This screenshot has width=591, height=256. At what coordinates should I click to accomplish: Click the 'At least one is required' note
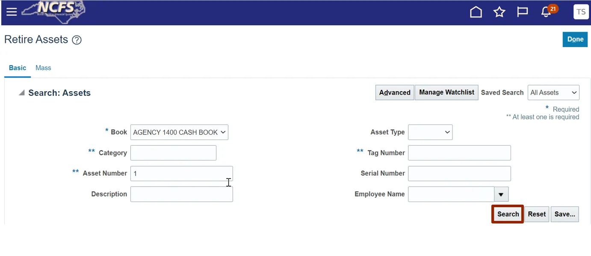[542, 117]
